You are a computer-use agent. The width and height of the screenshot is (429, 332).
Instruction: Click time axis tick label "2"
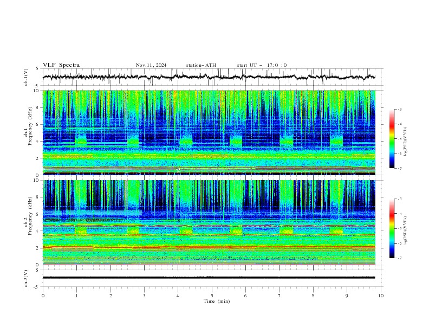point(110,296)
